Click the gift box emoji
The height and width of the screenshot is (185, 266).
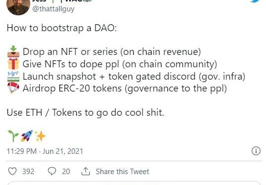coord(13,64)
